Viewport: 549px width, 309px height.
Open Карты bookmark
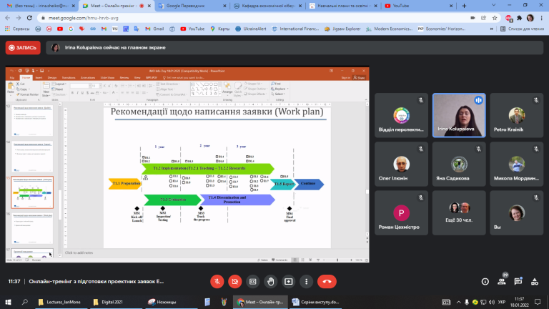point(220,29)
